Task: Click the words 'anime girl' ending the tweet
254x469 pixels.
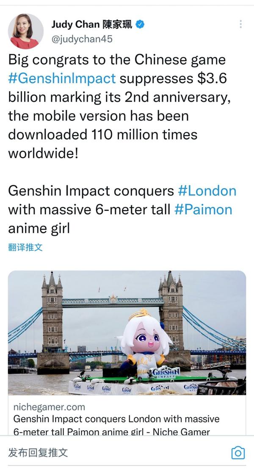Action: (39, 228)
